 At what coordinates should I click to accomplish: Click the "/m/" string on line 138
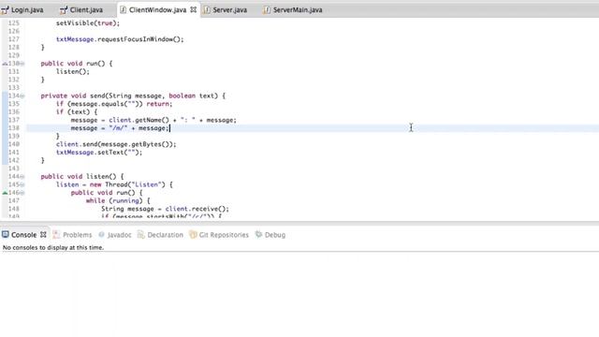coord(118,128)
